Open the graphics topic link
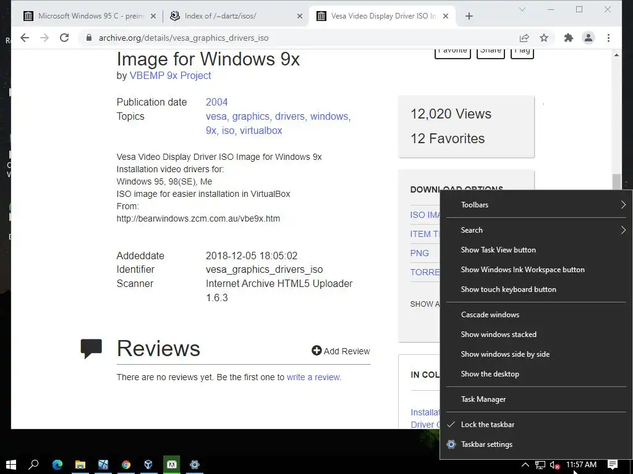633x474 pixels. click(251, 116)
